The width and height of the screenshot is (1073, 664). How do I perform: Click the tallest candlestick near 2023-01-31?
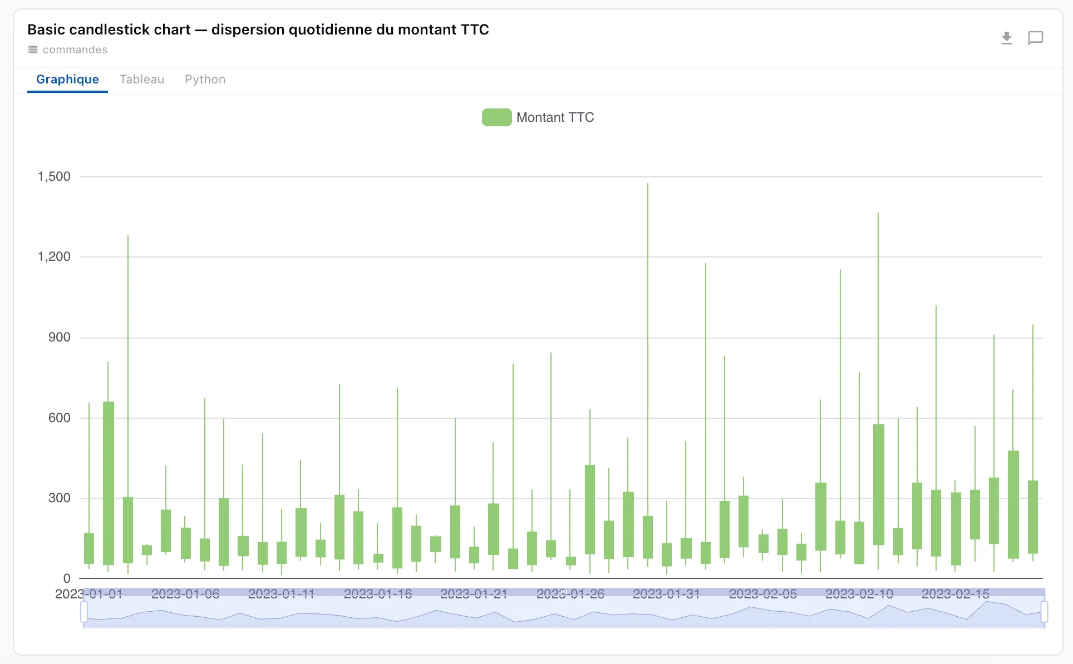point(648,537)
